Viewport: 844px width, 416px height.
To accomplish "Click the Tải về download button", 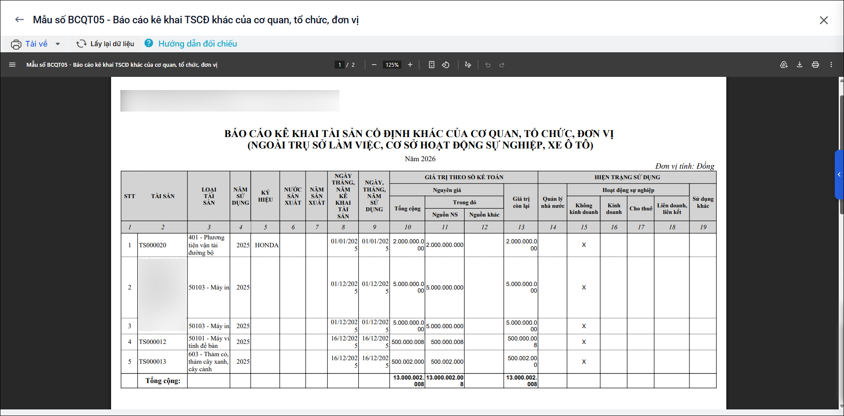I will point(36,44).
